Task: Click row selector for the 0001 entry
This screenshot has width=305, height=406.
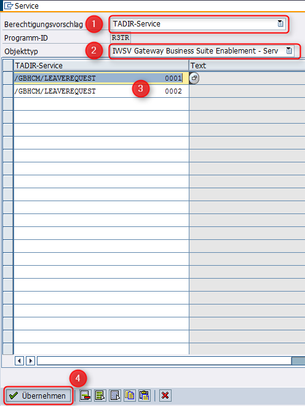Action: click(8, 78)
